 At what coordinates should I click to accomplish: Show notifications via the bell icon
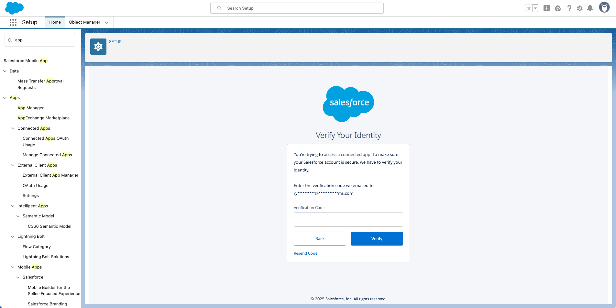[590, 8]
